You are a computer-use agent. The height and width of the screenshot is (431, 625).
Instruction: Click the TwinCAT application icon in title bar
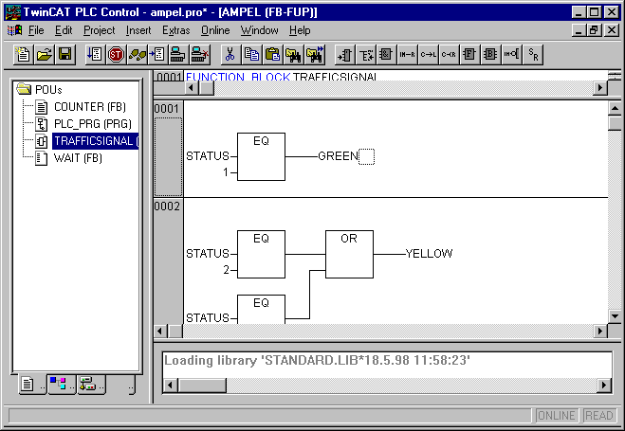point(12,12)
